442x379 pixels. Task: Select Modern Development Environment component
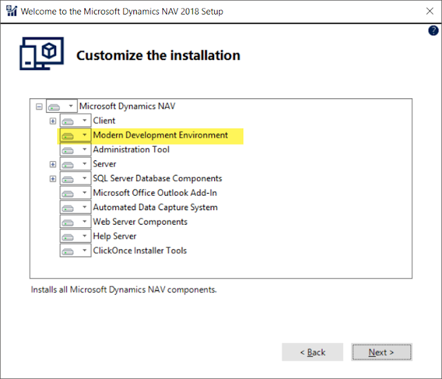pos(160,135)
